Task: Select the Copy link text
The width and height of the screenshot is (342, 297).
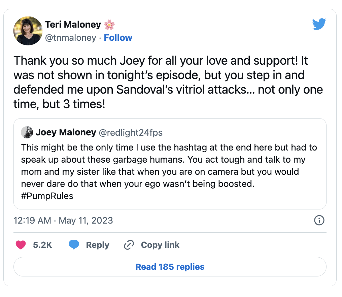Action: 160,245
